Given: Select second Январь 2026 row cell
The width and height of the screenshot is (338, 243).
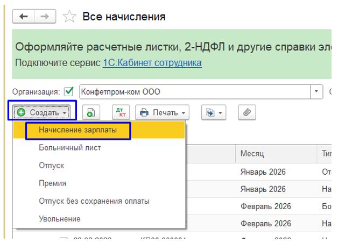Looking at the screenshot, I should 276,189.
